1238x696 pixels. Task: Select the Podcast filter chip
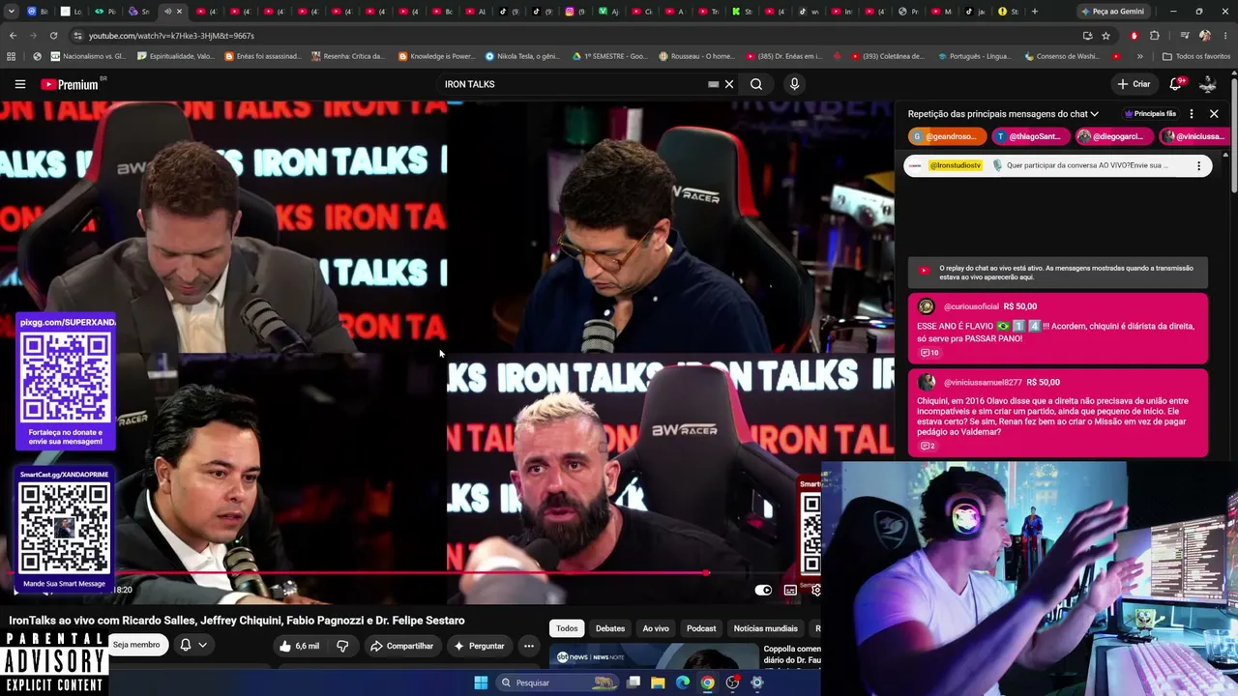[x=701, y=628]
